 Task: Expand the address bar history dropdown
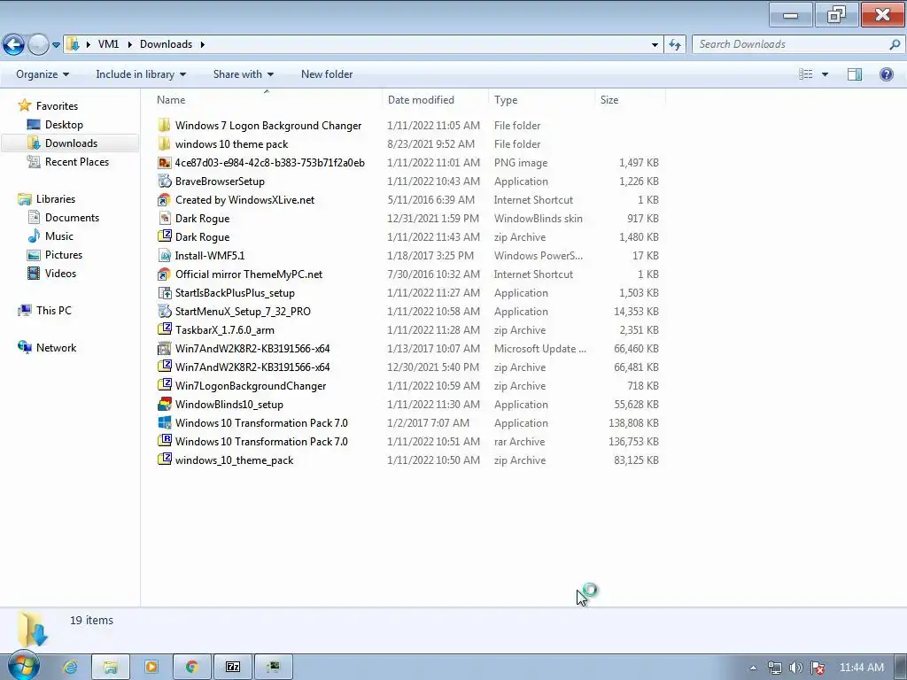(655, 44)
